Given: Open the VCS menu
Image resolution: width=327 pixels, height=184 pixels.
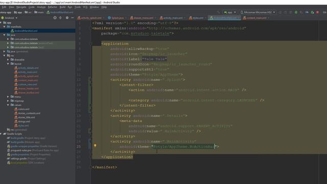Looking at the screenshot, I should coord(85,7).
